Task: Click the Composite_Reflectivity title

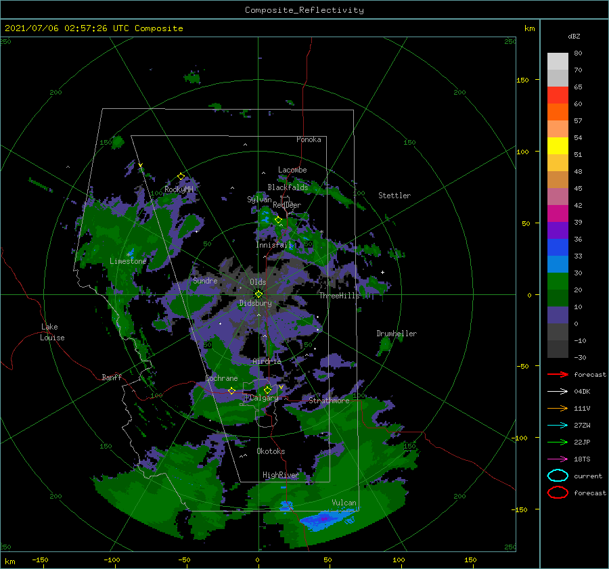Action: pos(304,10)
